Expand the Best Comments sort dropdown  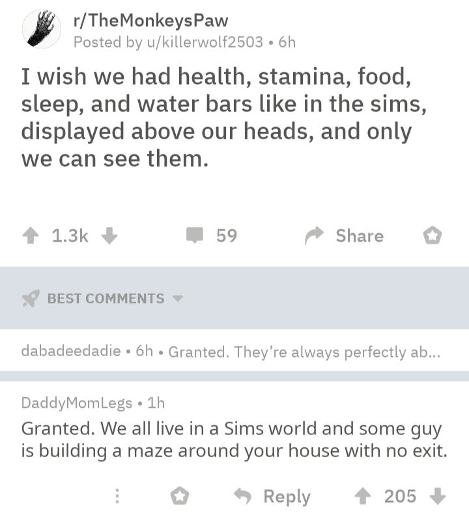178,299
